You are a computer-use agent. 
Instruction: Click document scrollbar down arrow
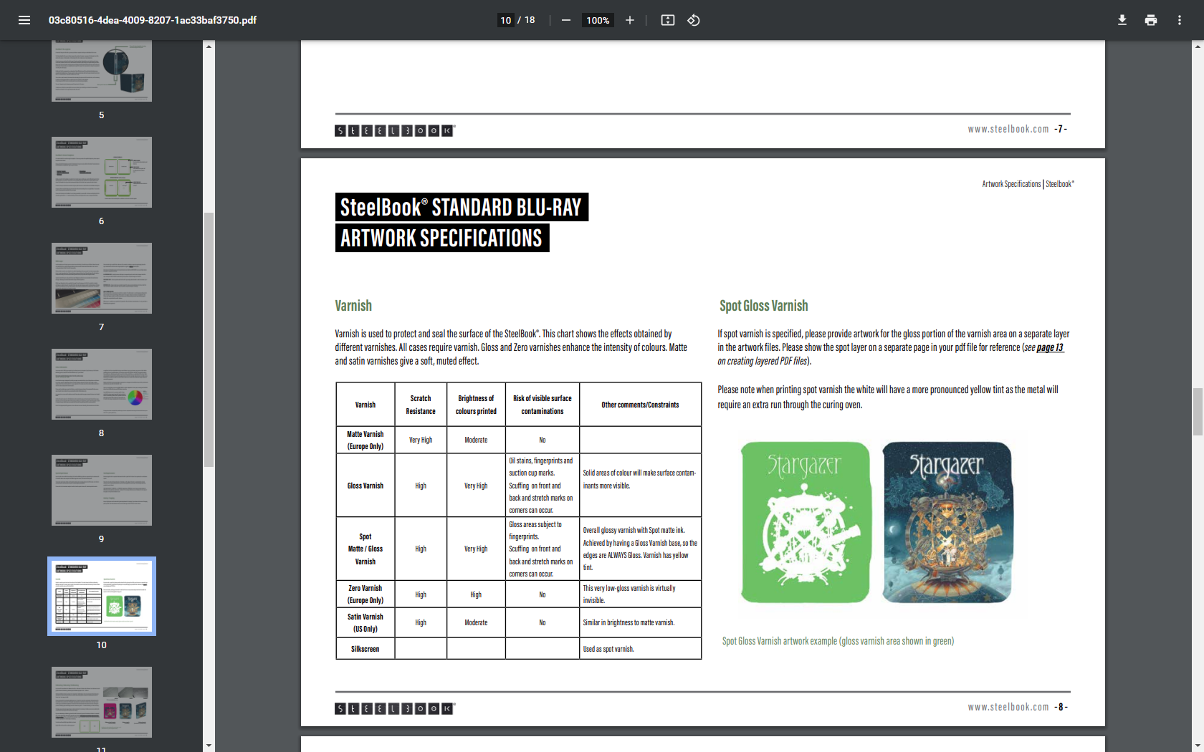click(1198, 746)
